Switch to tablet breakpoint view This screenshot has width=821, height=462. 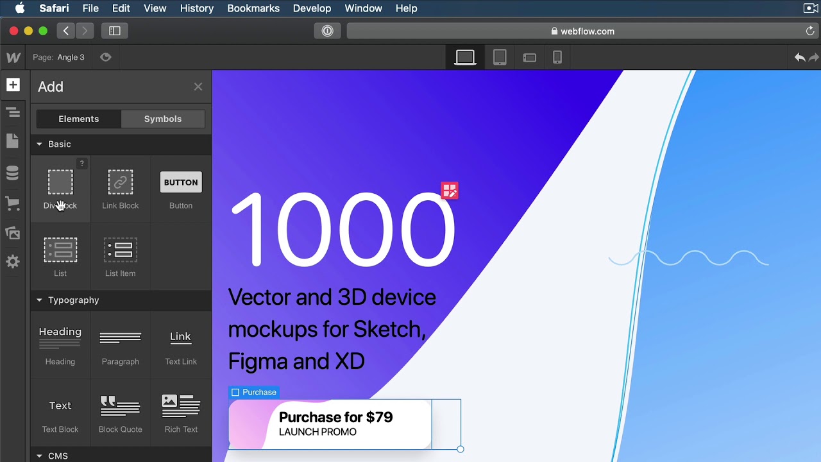pyautogui.click(x=500, y=57)
